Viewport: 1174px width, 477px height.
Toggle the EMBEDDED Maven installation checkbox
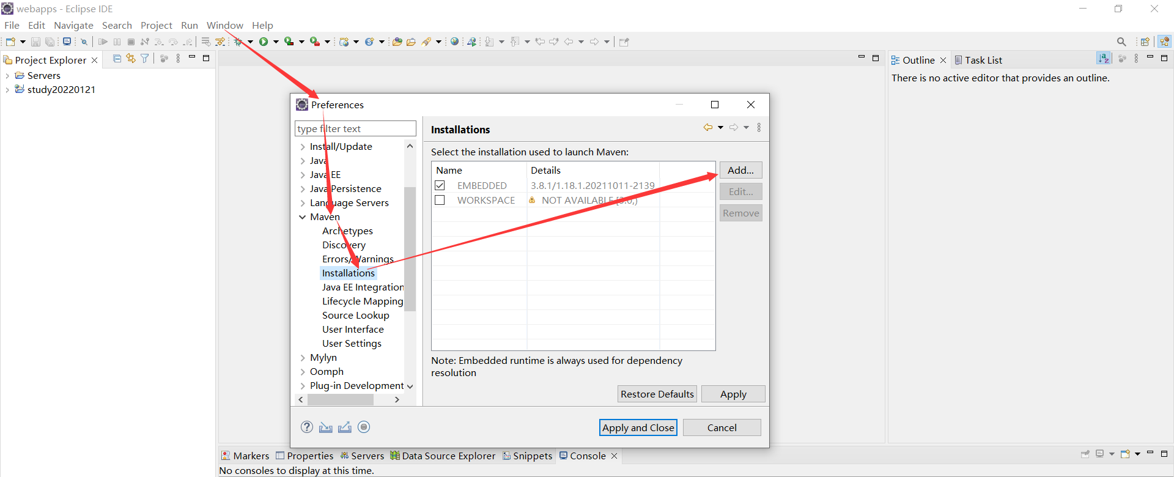[440, 185]
